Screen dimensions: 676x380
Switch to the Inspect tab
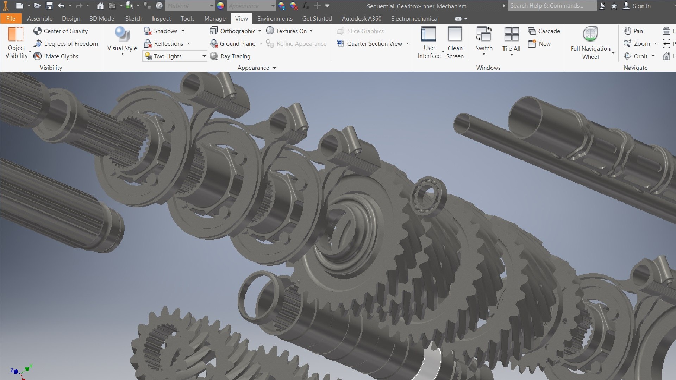click(x=161, y=19)
